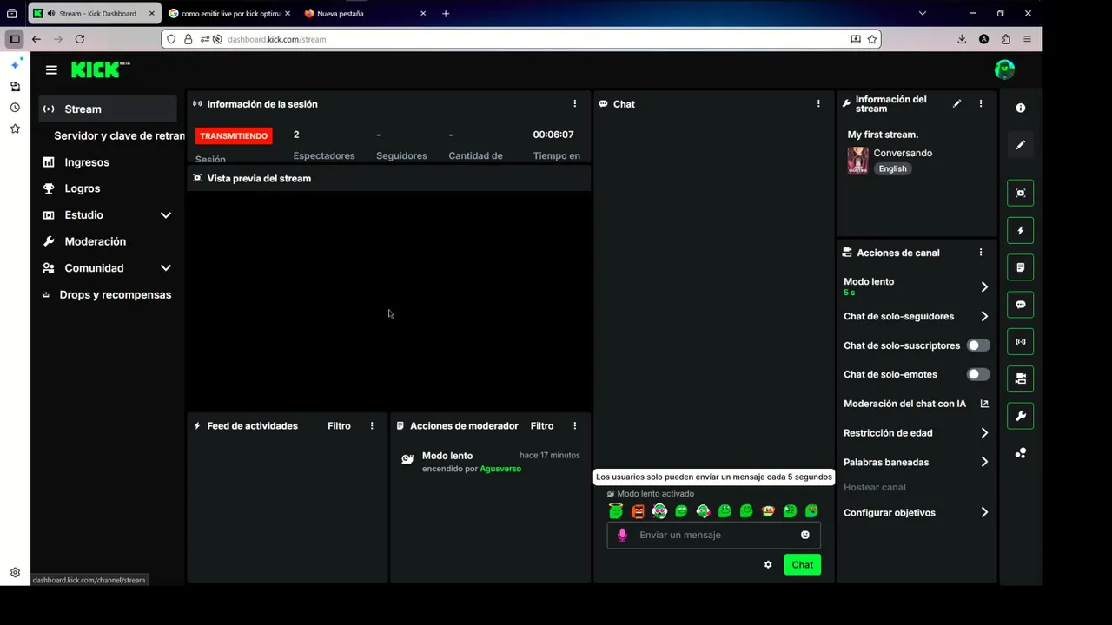Toggle the session info broadcast icon
1112x625 pixels.
click(1021, 342)
